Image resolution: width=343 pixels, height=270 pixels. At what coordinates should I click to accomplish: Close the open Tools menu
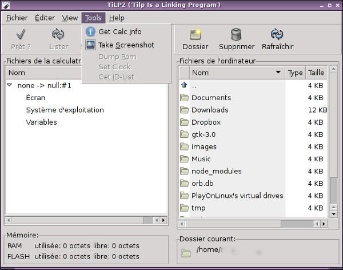pos(93,18)
